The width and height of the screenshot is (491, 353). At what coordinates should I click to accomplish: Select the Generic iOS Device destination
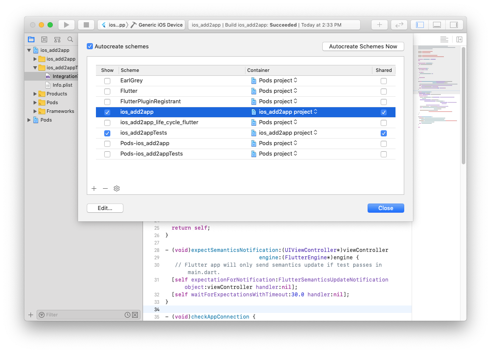tap(157, 25)
